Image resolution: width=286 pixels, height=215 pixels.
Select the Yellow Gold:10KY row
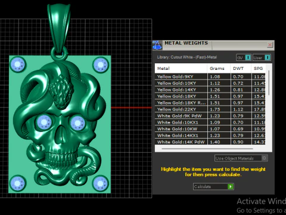[x=210, y=83]
